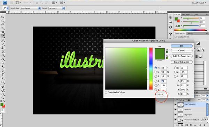The image size is (209, 127).
Task: Select the Type tool in toolbox
Action: 3,75
